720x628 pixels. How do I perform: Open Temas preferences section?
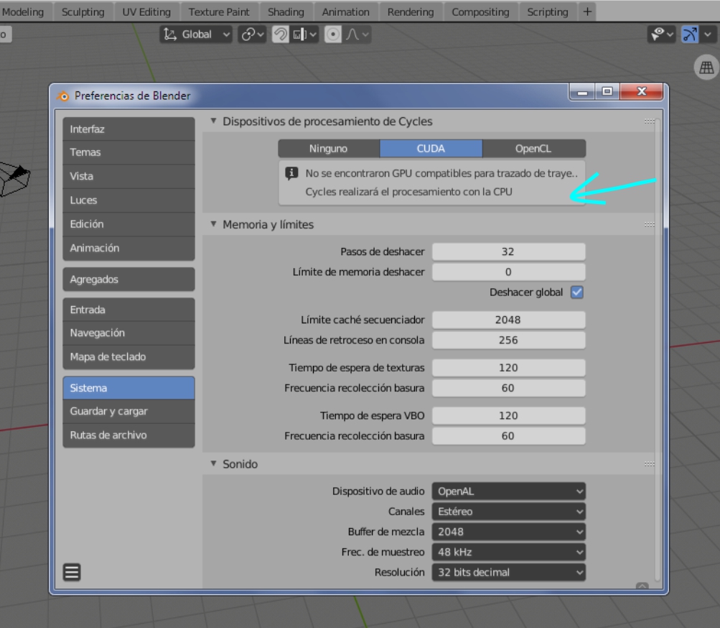pyautogui.click(x=128, y=152)
